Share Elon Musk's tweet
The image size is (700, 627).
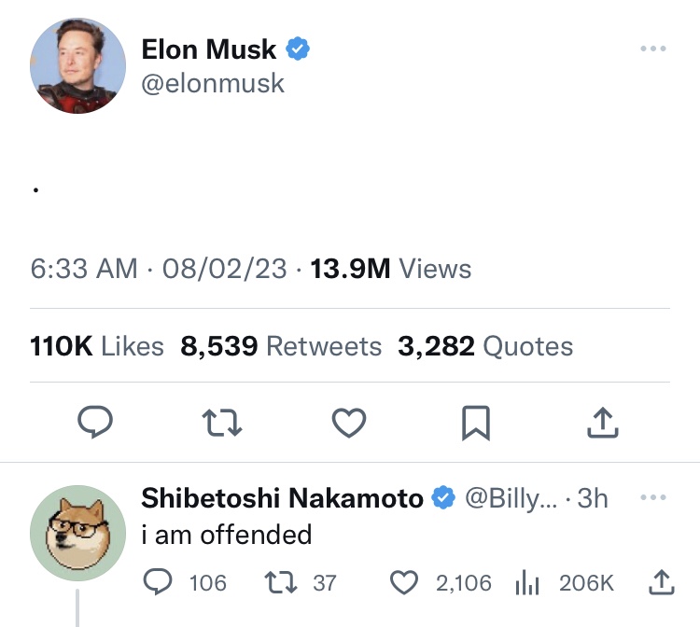click(603, 425)
